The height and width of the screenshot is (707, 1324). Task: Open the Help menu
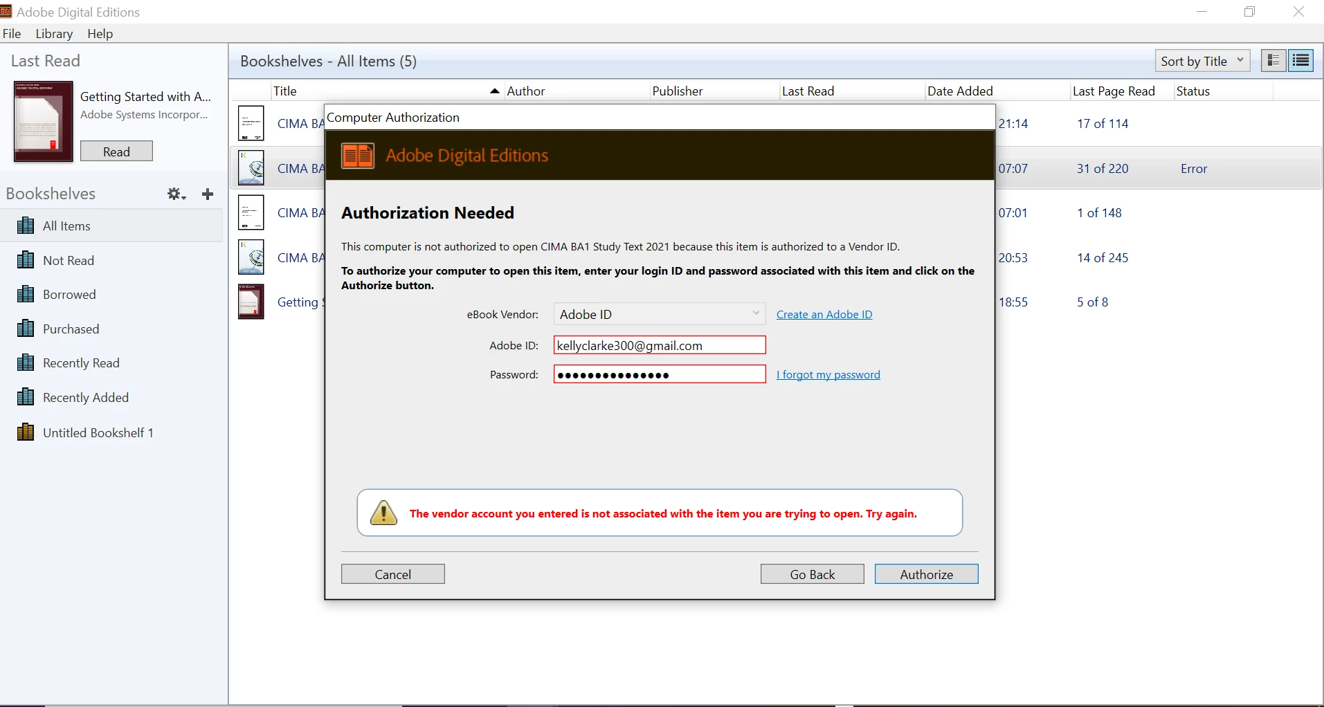[x=100, y=34]
